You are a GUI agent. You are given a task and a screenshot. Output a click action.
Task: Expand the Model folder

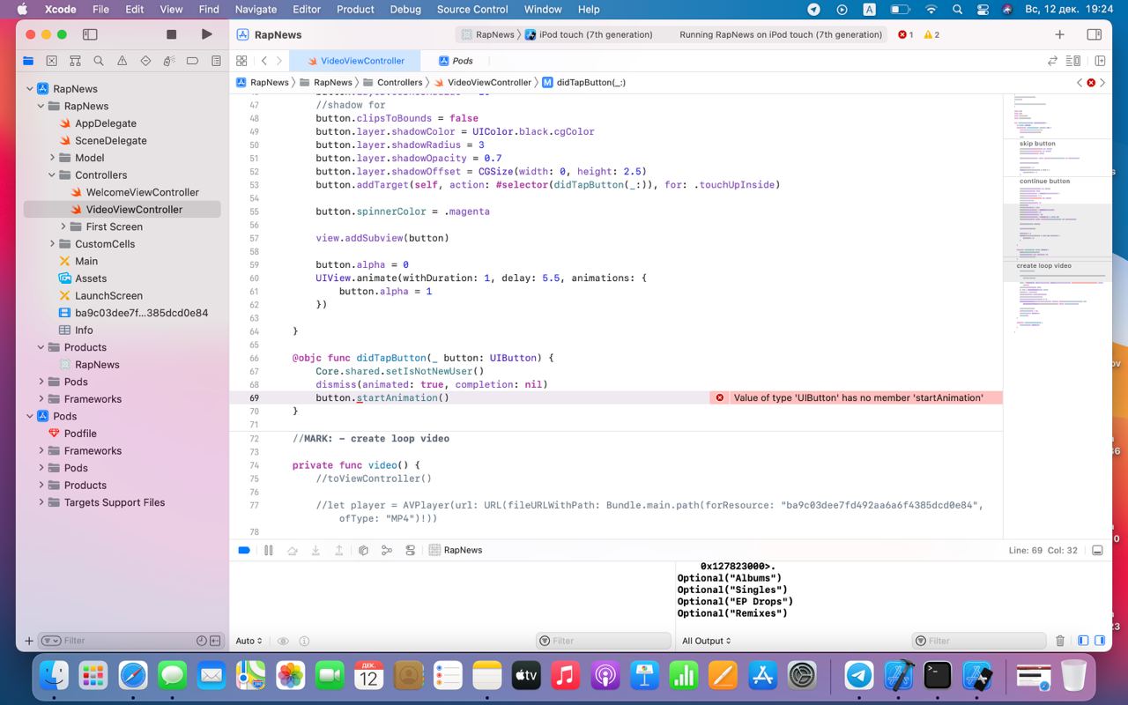point(52,158)
